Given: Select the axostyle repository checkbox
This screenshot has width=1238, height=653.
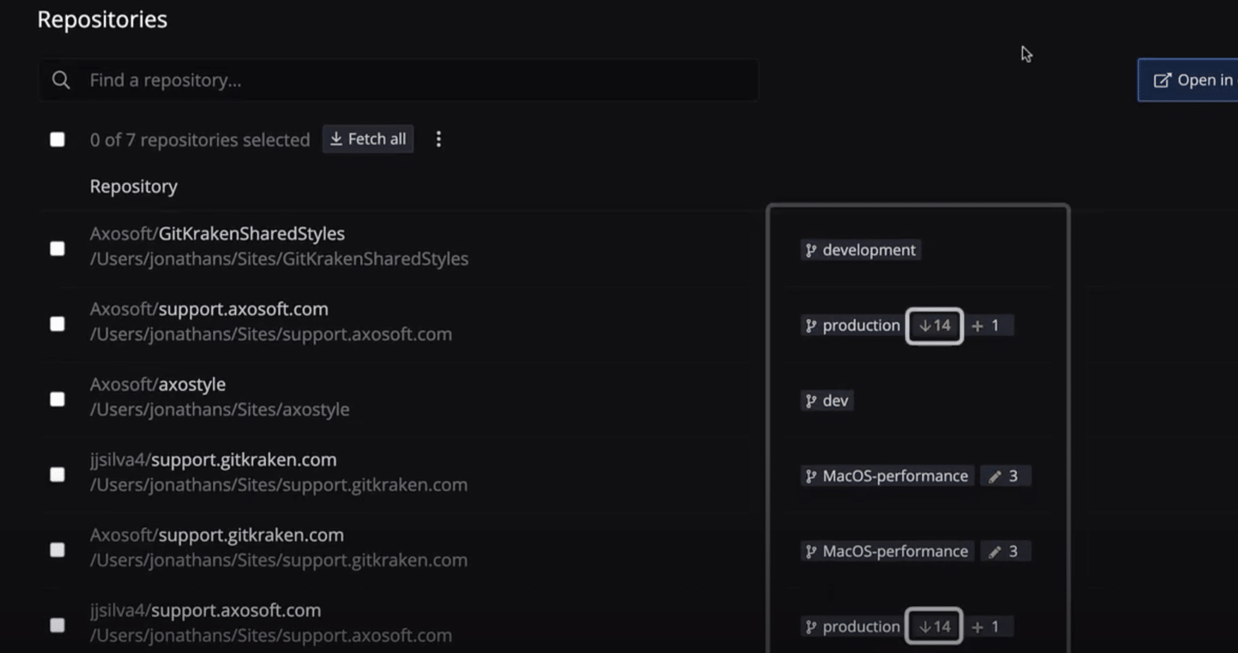Looking at the screenshot, I should click(x=57, y=399).
